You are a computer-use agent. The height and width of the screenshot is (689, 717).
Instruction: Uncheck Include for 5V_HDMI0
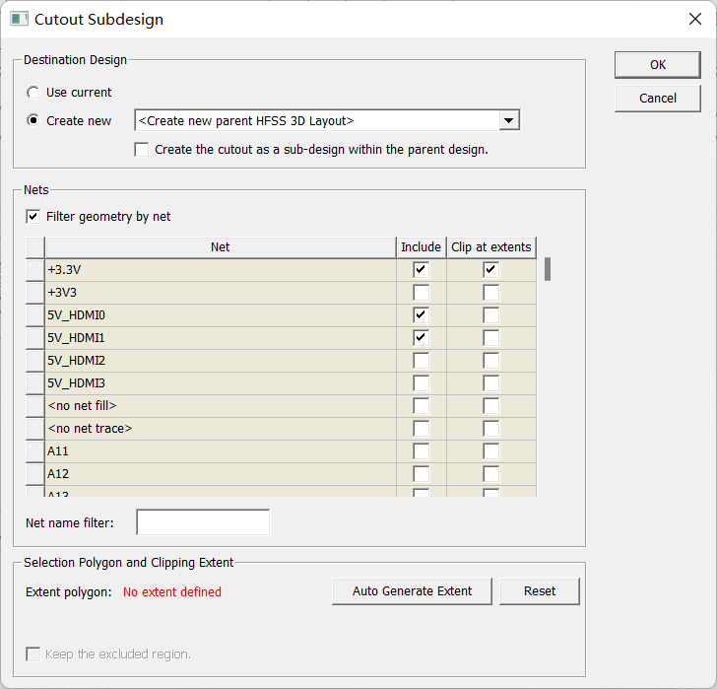(x=422, y=315)
